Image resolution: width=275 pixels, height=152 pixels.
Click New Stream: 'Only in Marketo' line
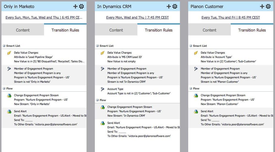point(32,104)
